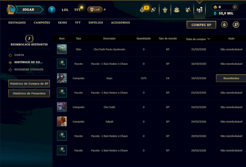Open the gifting center gift icon

pyautogui.click(x=224, y=25)
